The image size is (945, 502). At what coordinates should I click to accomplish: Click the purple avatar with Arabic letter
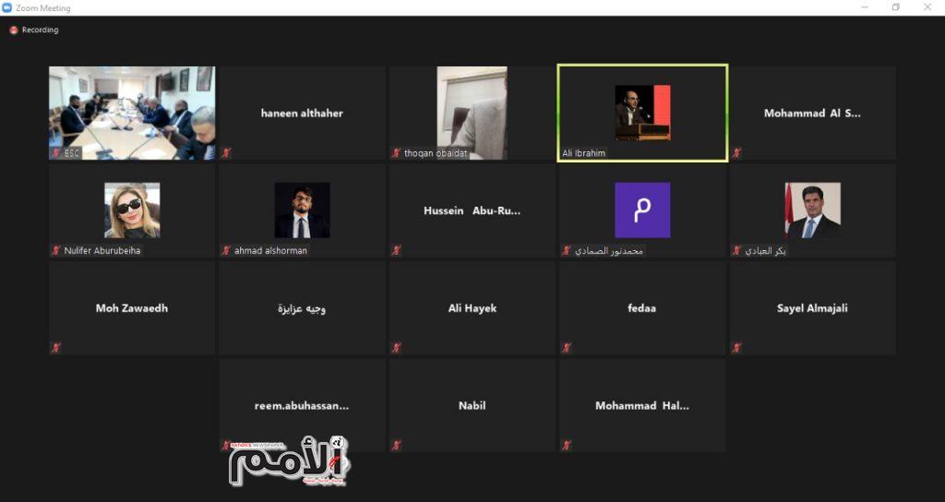pyautogui.click(x=642, y=210)
